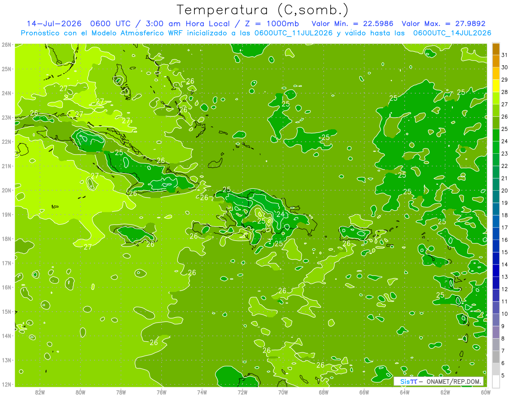Image resolution: width=516 pixels, height=398 pixels.
Task: Click the 82W longitude axis label
Action: click(x=40, y=392)
